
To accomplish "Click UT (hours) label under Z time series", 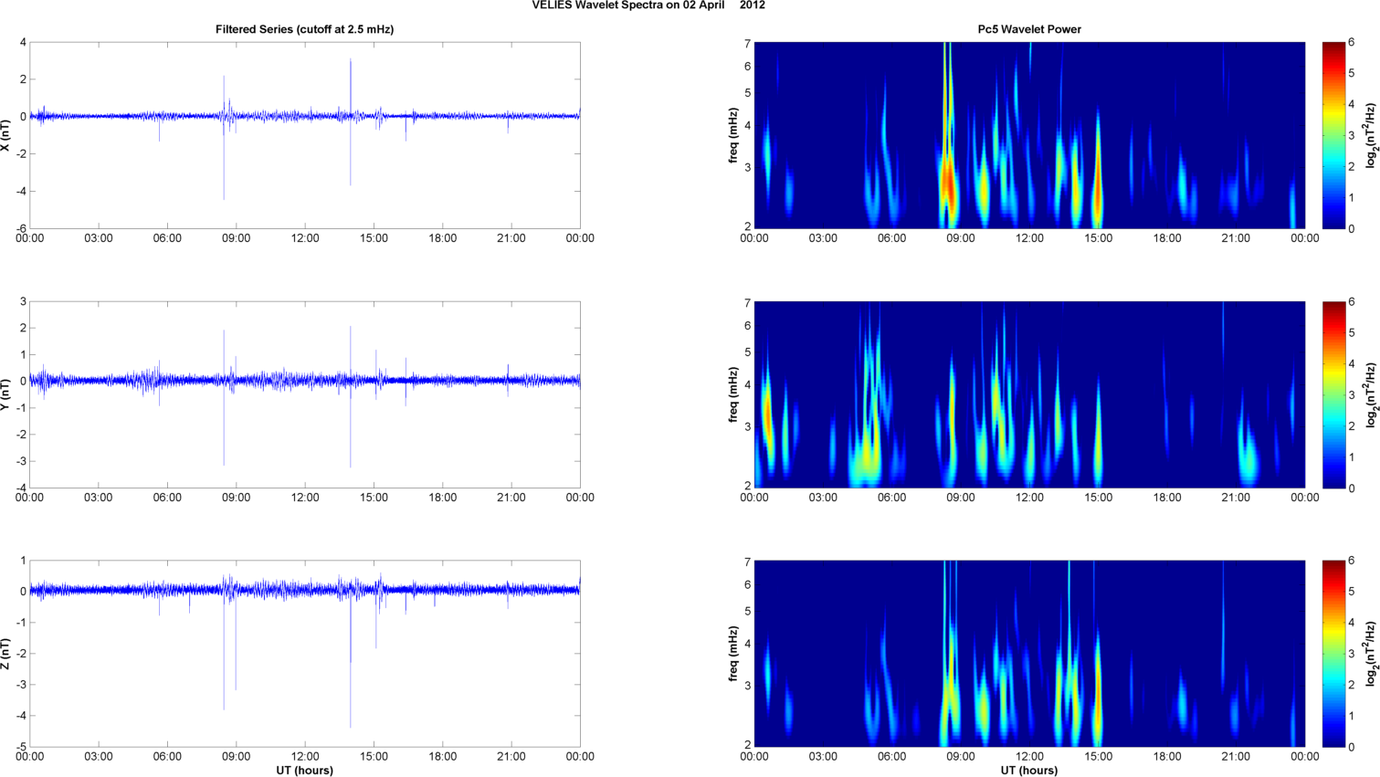I will [x=304, y=771].
